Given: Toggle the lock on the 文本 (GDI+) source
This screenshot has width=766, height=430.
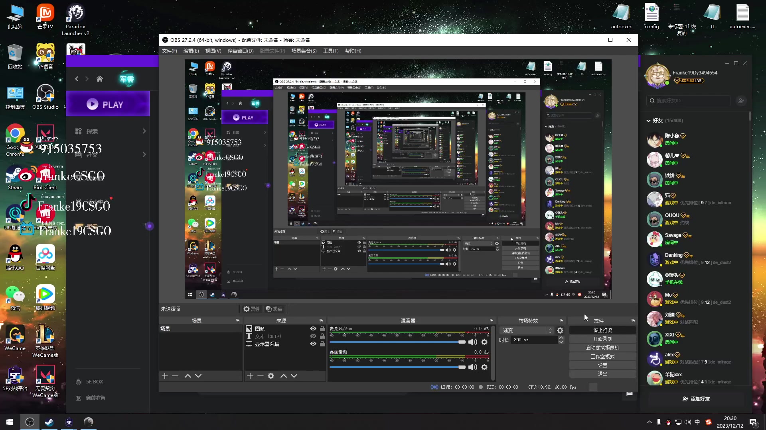Looking at the screenshot, I should pos(322,336).
